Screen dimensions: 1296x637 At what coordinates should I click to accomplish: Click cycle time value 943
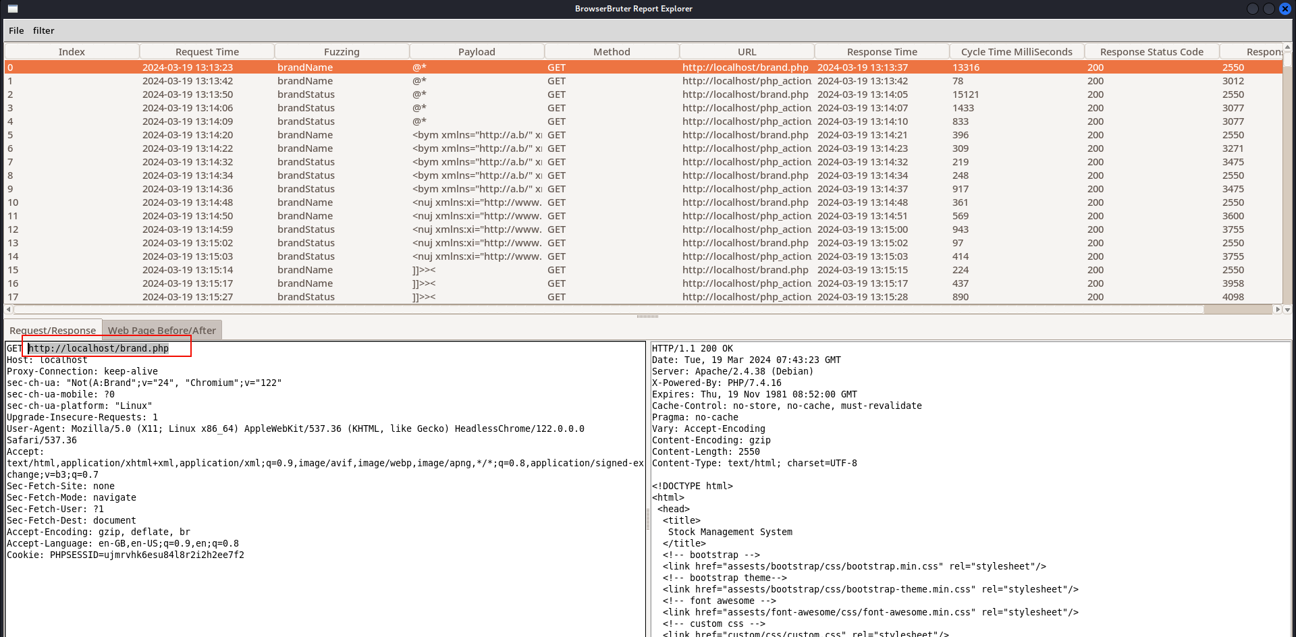point(961,229)
